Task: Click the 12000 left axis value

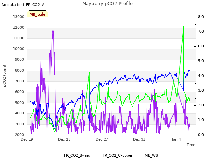Action: 19,27
